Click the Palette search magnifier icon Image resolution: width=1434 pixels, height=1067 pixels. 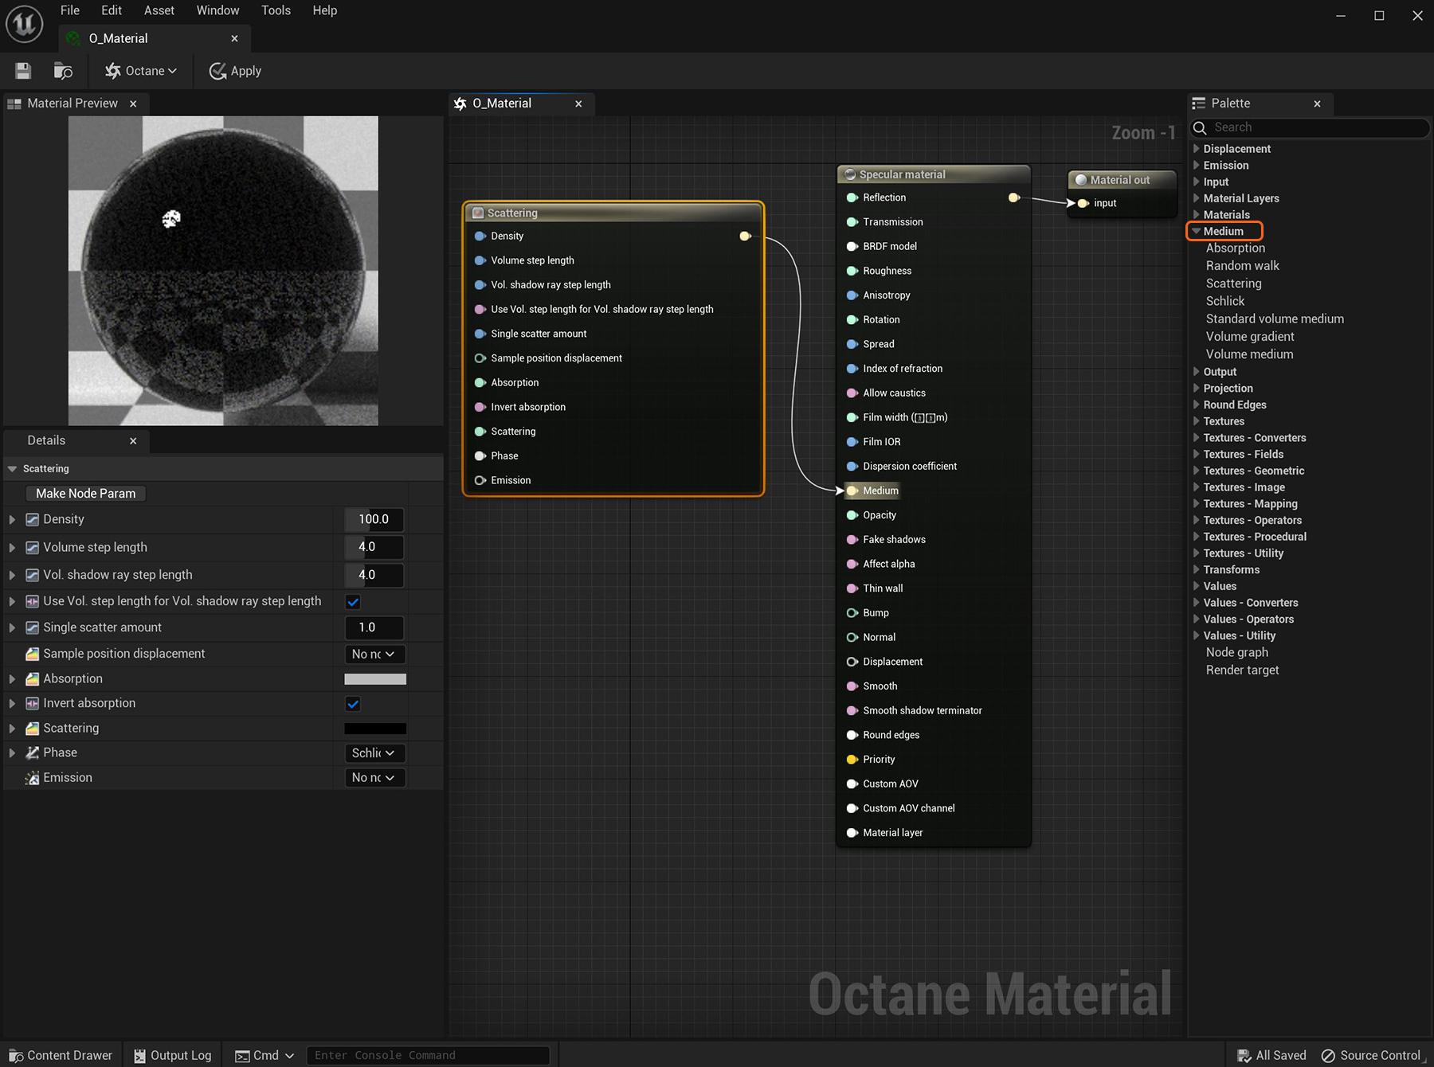[1200, 127]
